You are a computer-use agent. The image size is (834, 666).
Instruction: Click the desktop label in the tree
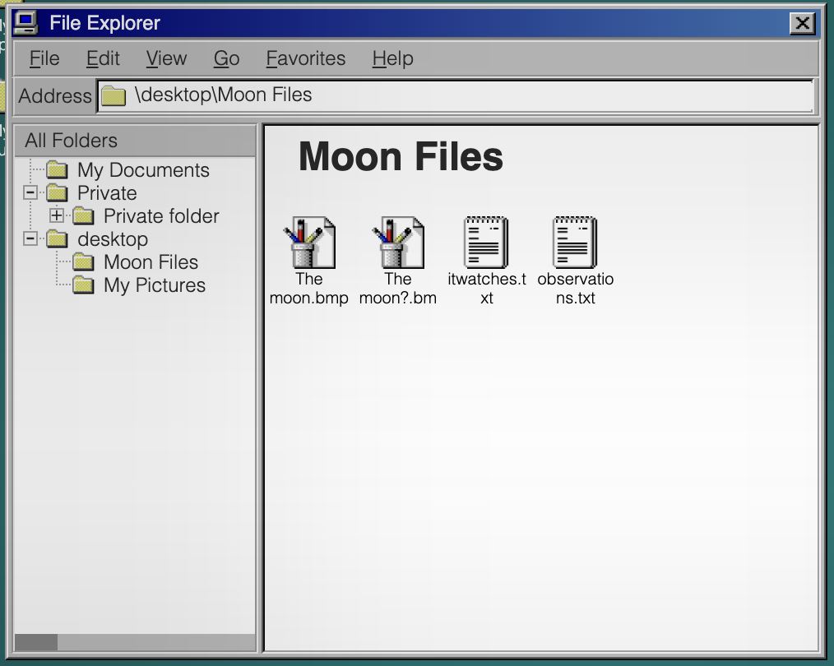coord(113,239)
